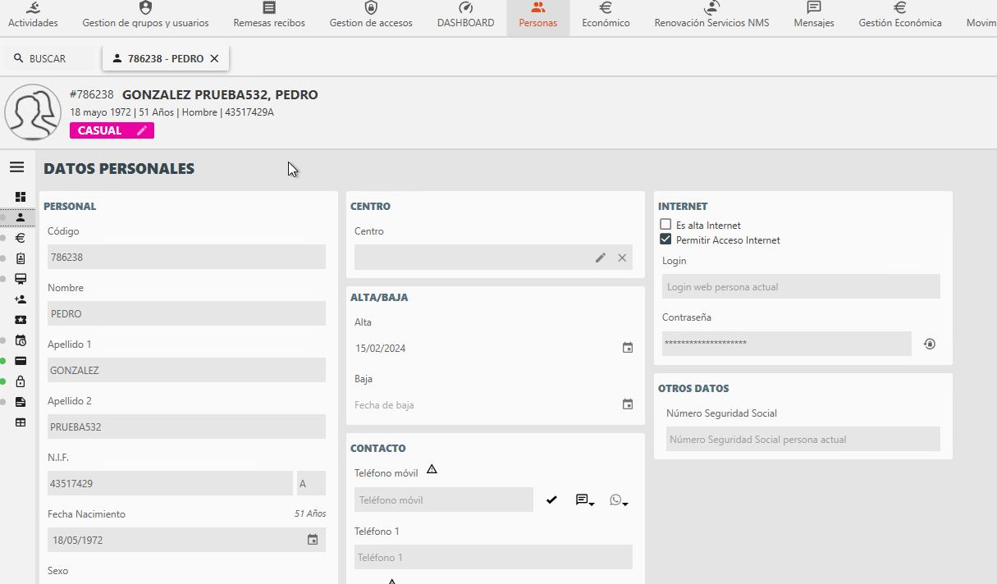997x584 pixels.
Task: Click the Teléfono móvil input
Action: [x=444, y=500]
